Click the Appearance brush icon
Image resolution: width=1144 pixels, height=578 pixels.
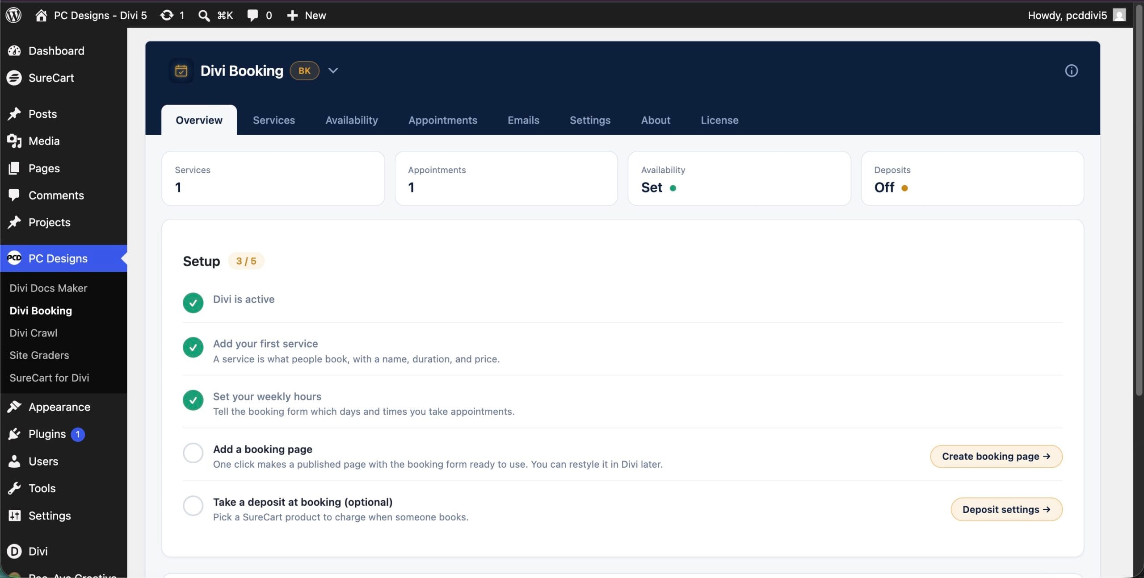14,407
